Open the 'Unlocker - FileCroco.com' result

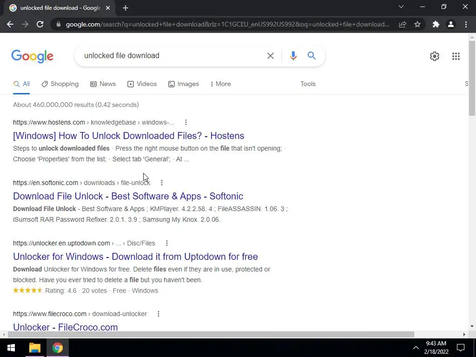coord(65,327)
